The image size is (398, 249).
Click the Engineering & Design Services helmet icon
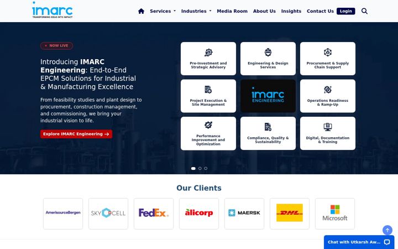click(268, 53)
